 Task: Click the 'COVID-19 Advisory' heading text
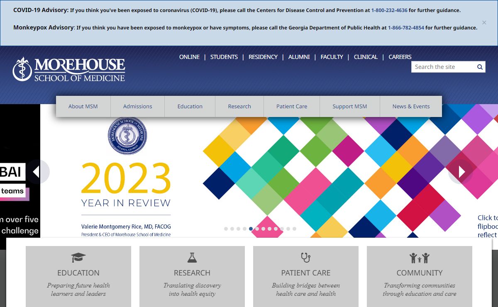(41, 10)
